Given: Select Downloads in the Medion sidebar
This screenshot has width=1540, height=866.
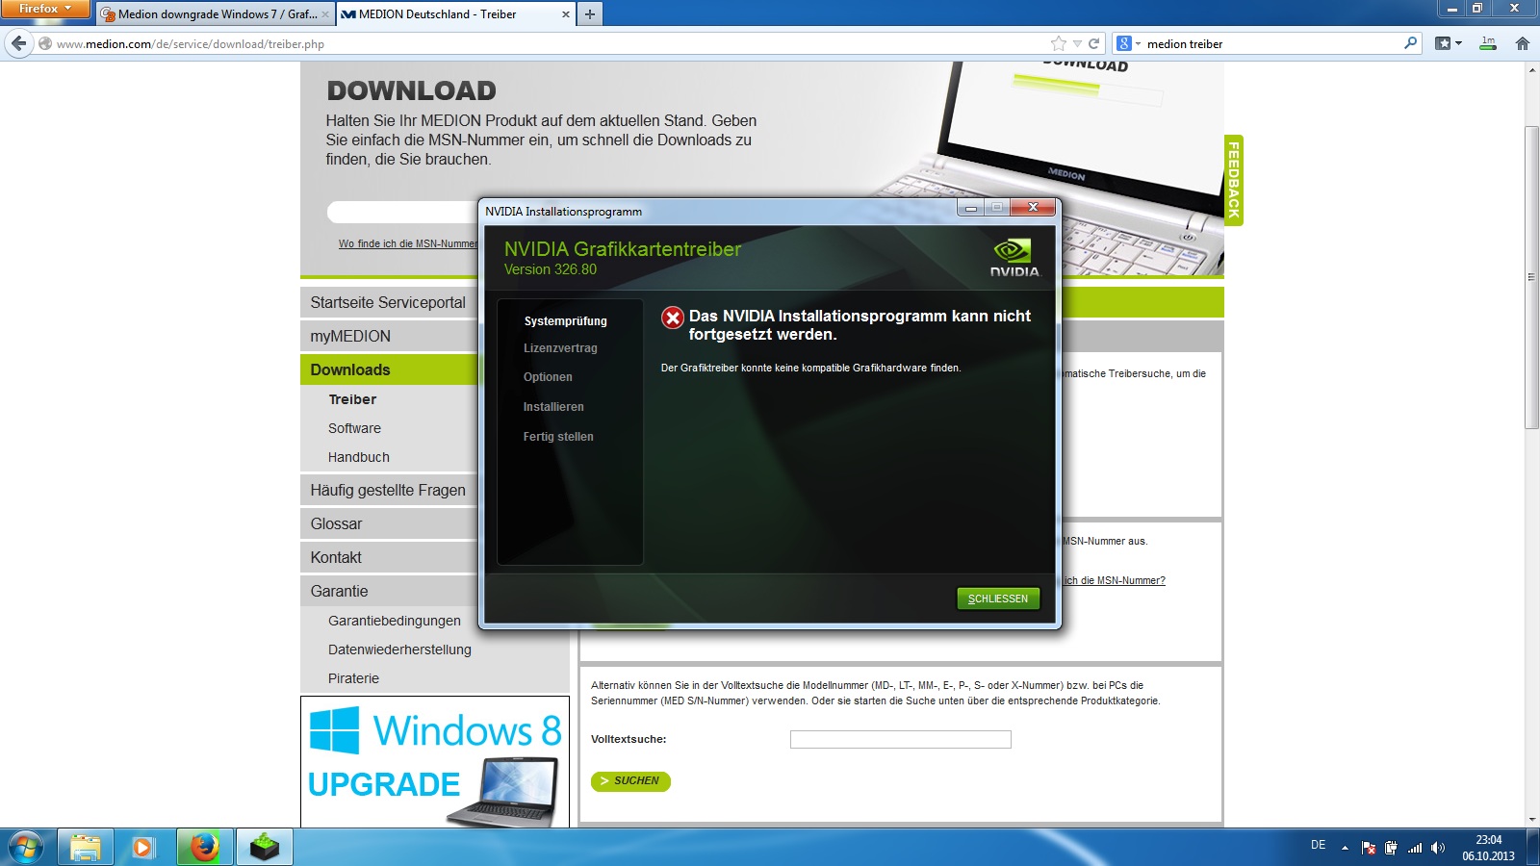Looking at the screenshot, I should [x=389, y=369].
